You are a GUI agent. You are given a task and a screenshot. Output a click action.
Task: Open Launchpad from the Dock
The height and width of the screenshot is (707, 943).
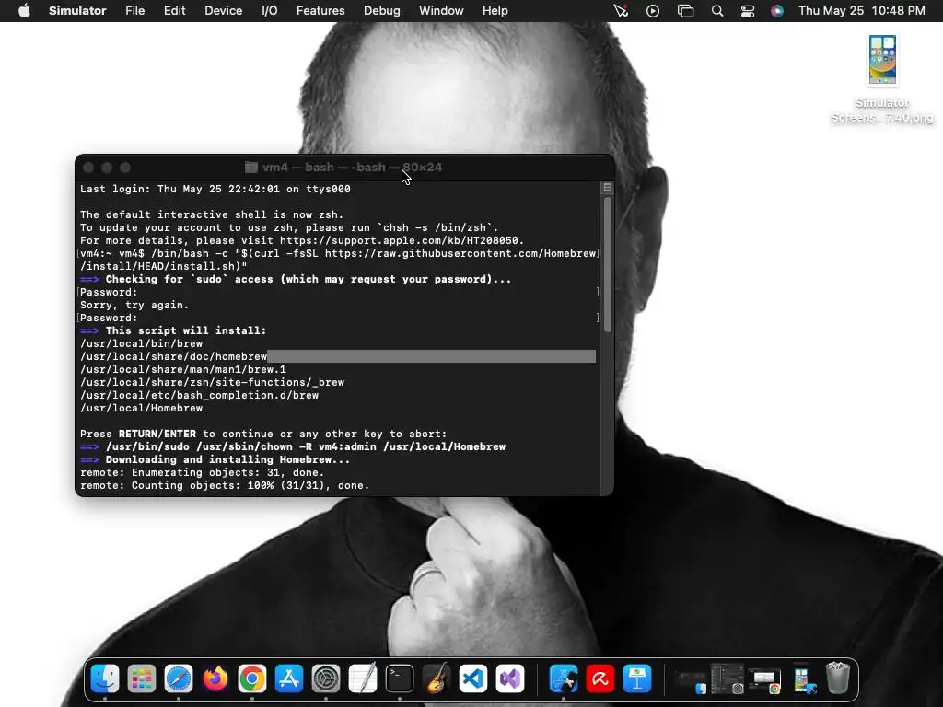(x=141, y=678)
